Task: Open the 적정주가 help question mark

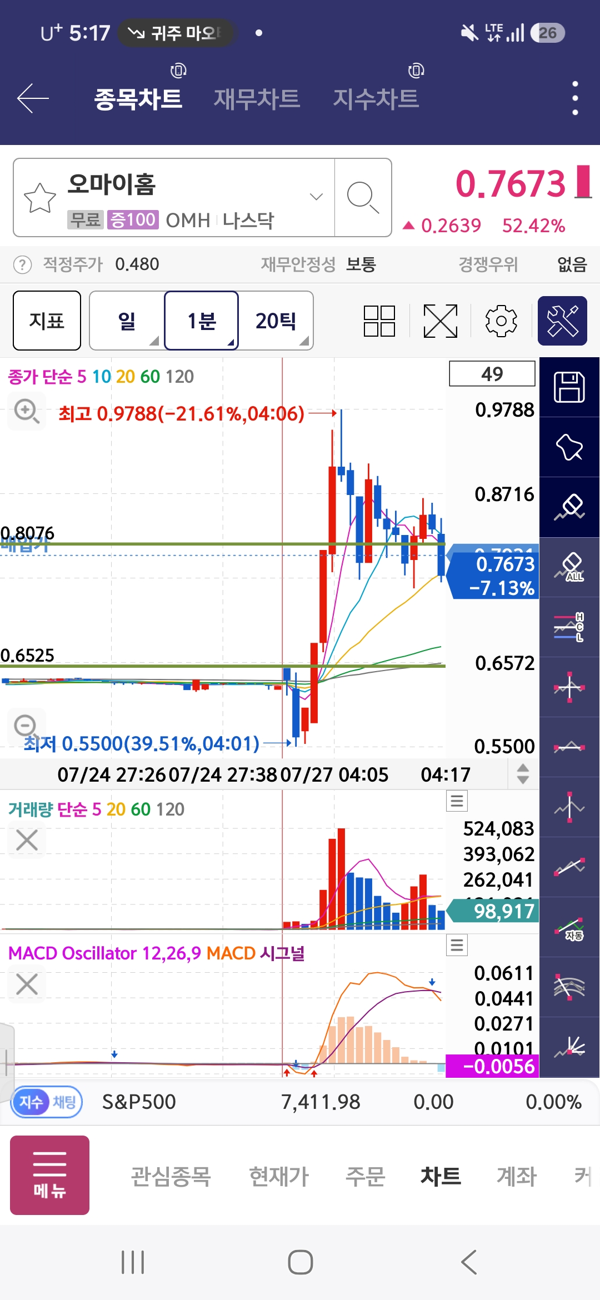Action: (x=22, y=264)
